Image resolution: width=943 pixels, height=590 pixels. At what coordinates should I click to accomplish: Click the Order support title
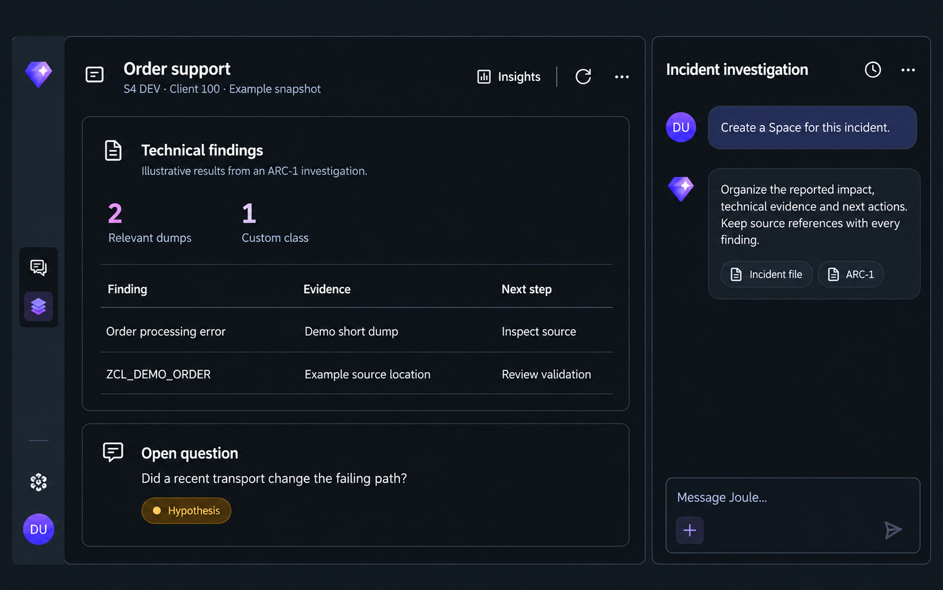(177, 69)
